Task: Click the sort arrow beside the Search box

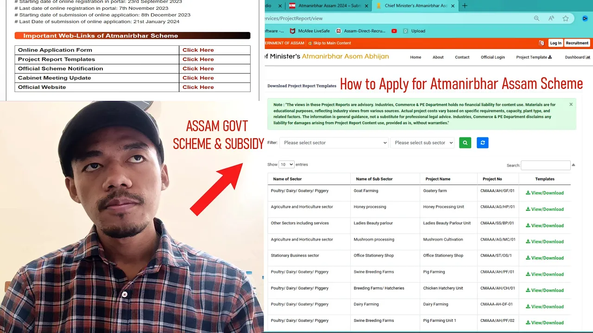Action: [574, 165]
